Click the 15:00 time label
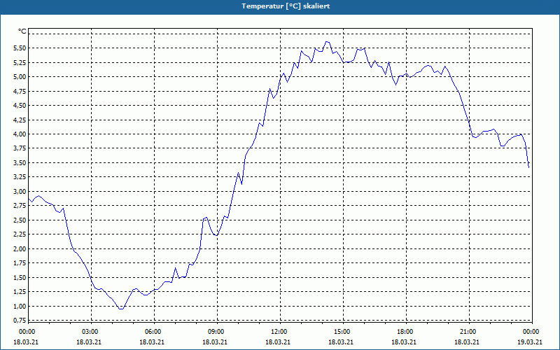 point(342,332)
